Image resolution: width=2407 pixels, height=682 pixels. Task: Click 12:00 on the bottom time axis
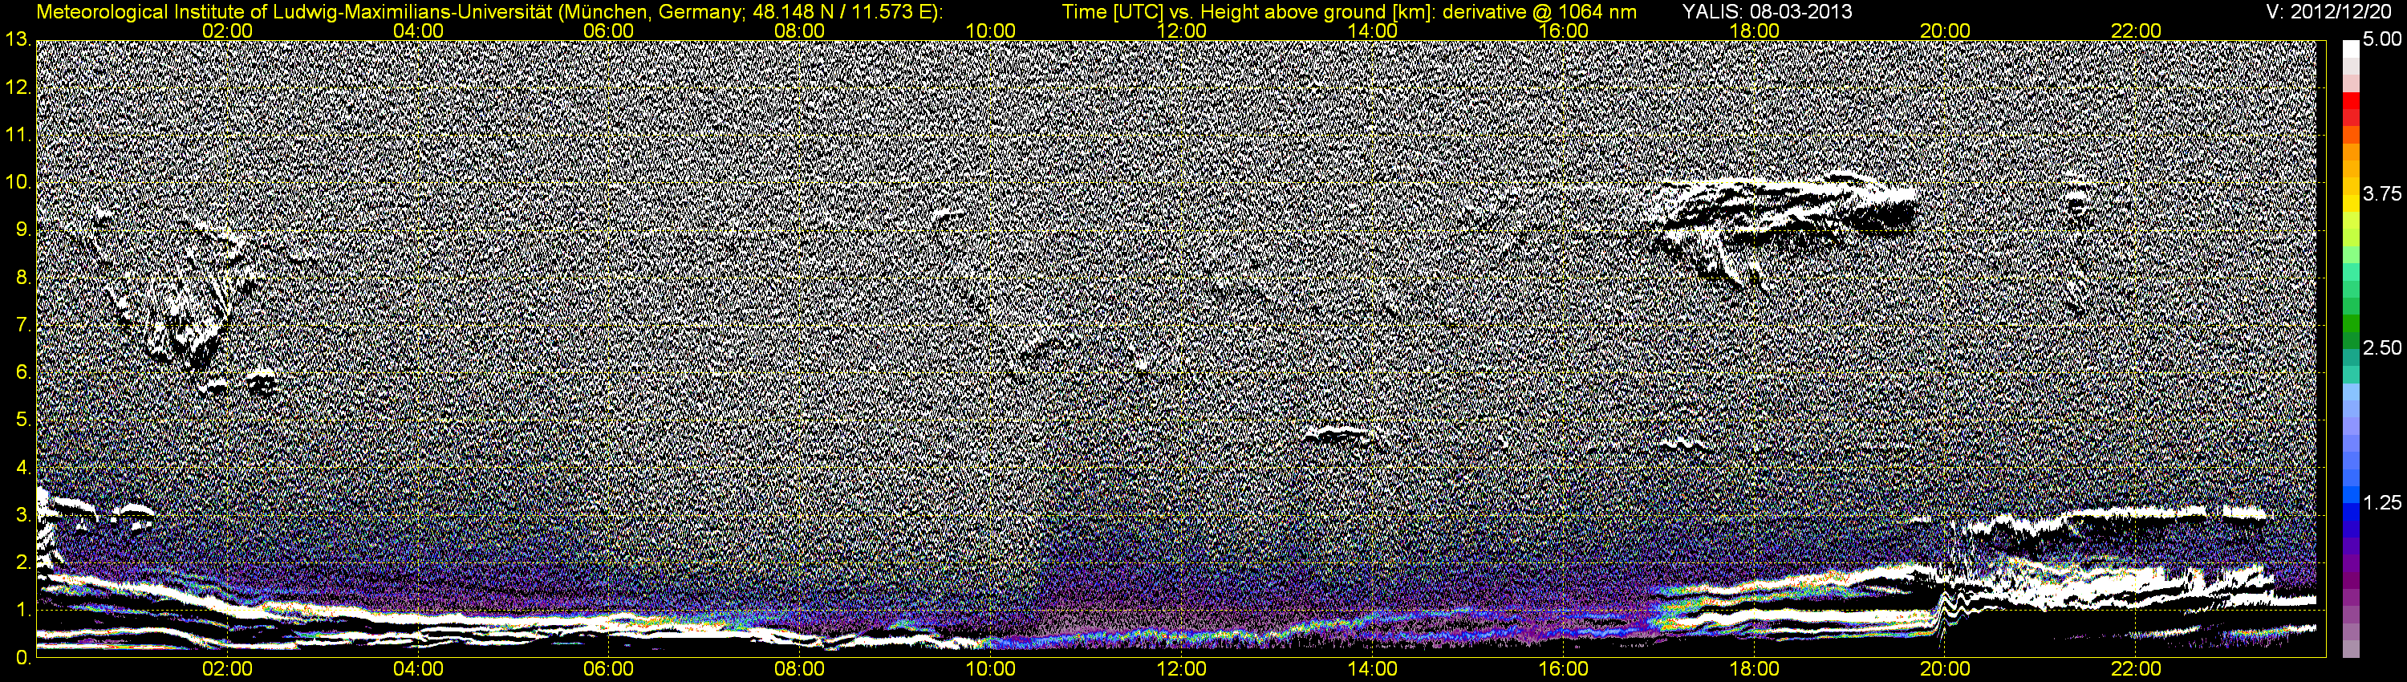[x=1181, y=670]
